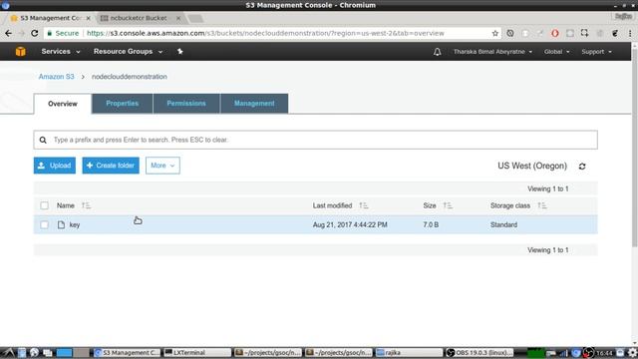Sort by the Size column sort icon
The width and height of the screenshot is (638, 359).
448,205
